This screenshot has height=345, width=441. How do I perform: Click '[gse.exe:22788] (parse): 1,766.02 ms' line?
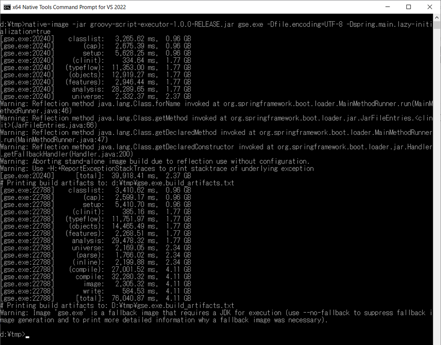[96, 255]
